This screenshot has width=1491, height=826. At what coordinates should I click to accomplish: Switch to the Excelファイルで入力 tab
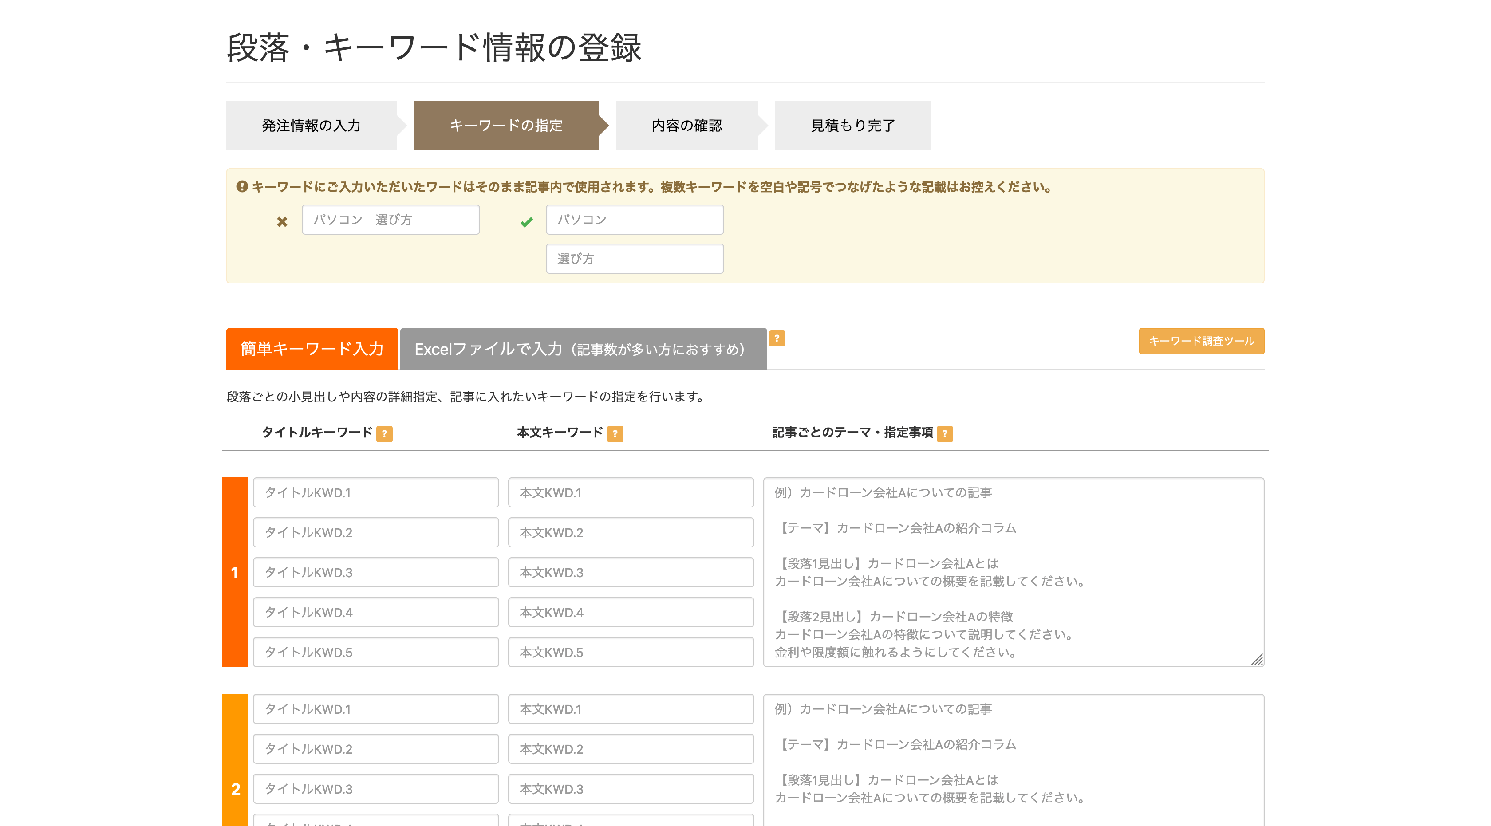584,349
